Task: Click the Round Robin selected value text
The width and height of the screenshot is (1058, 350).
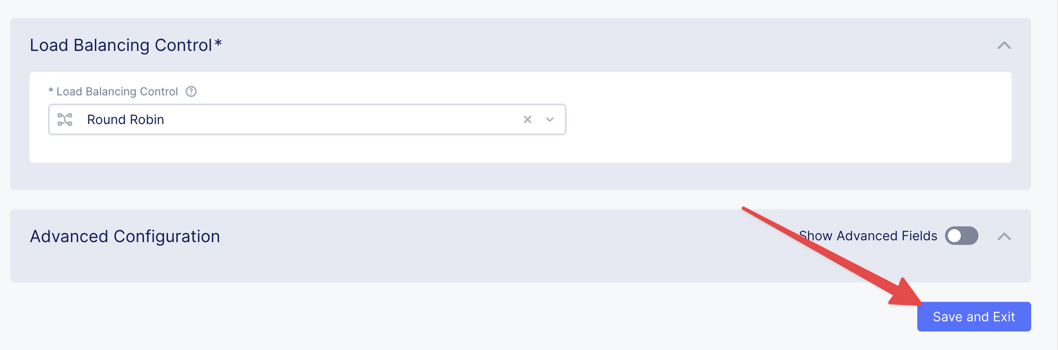Action: click(125, 119)
